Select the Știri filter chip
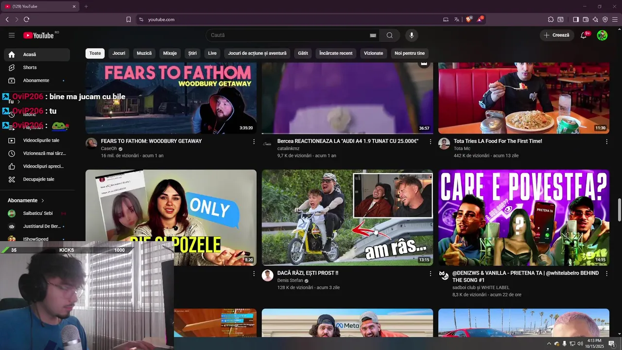This screenshot has width=622, height=350. [x=192, y=53]
